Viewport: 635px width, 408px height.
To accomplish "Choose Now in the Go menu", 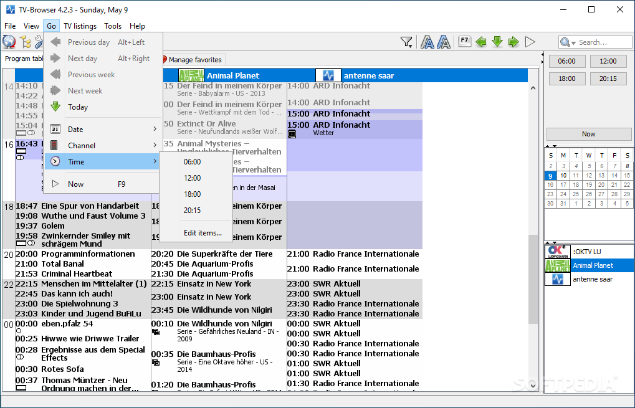I will tap(101, 184).
